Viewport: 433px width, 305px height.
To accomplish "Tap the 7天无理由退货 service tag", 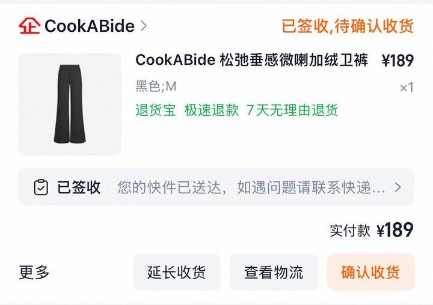I will tap(292, 110).
